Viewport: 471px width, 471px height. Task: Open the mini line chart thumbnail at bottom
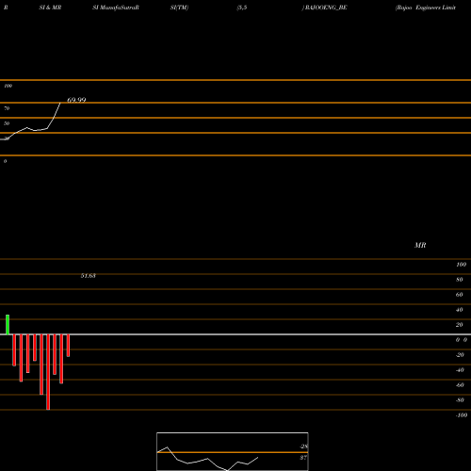pyautogui.click(x=233, y=451)
